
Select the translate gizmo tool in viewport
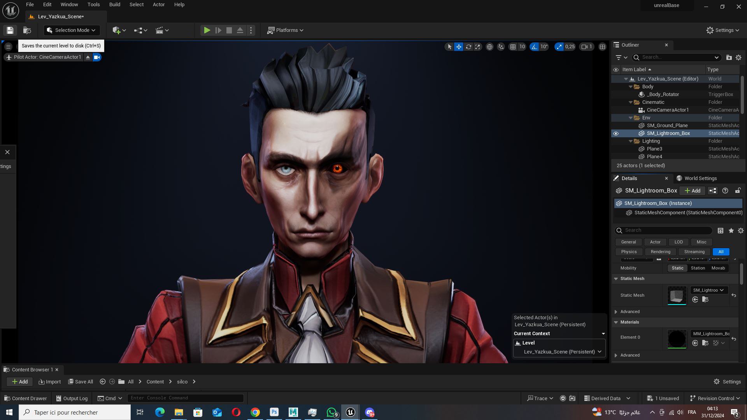(x=459, y=47)
